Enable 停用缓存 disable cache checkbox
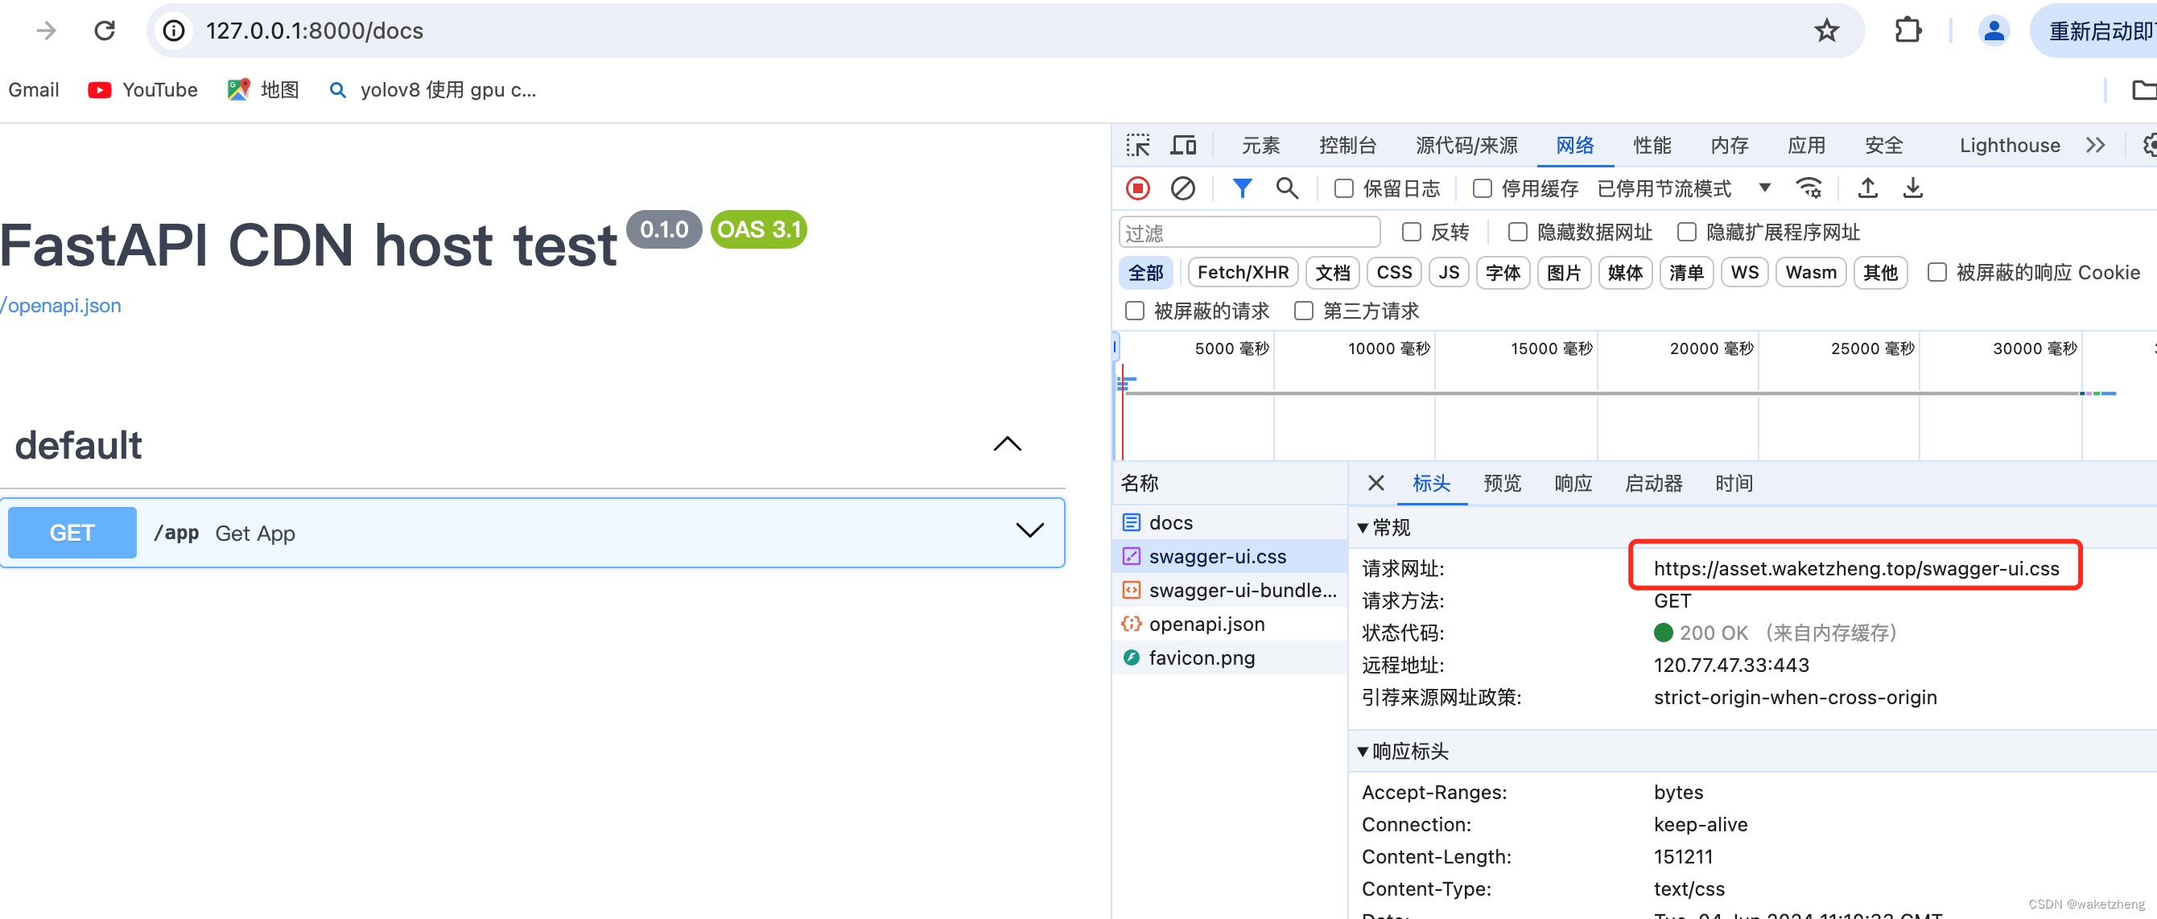 [1484, 188]
